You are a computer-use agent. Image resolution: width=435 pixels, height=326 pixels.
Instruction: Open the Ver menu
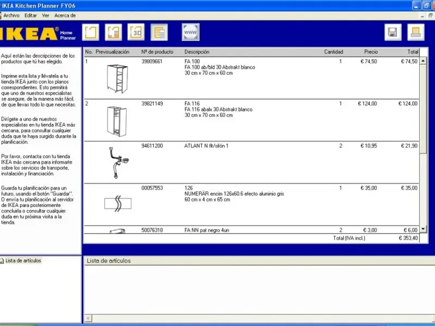[46, 16]
